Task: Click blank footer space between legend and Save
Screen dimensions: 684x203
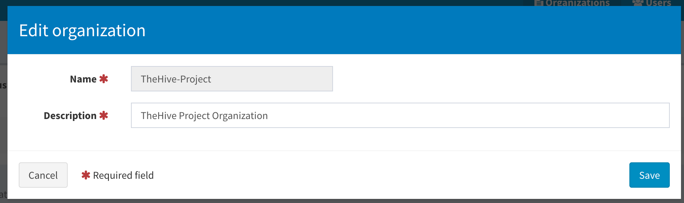Action: tap(374, 175)
